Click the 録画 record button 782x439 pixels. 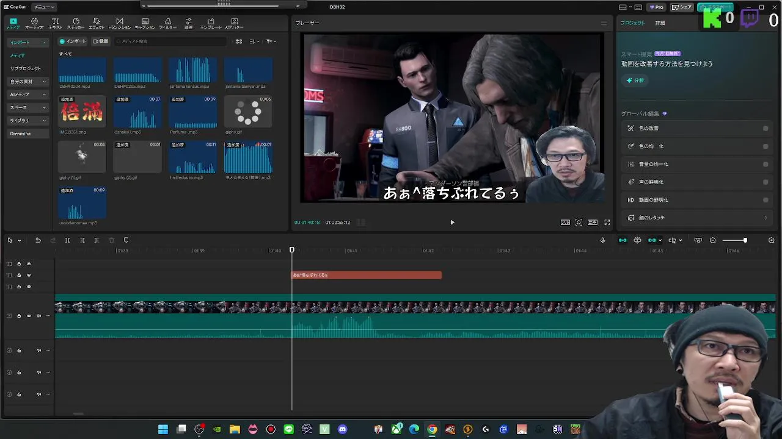[x=100, y=41]
